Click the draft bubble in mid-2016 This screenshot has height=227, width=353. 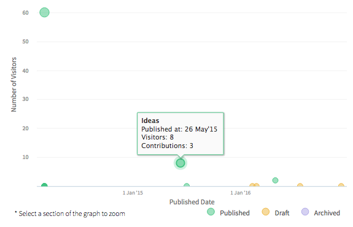coord(300,185)
